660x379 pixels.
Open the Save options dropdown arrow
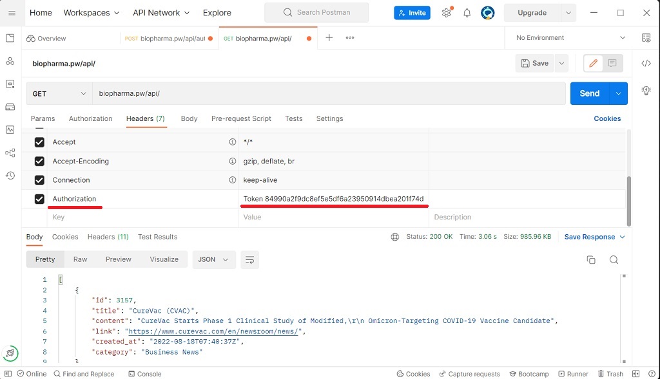coord(561,63)
